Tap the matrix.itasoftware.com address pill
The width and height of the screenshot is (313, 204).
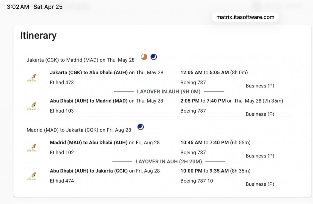245,17
